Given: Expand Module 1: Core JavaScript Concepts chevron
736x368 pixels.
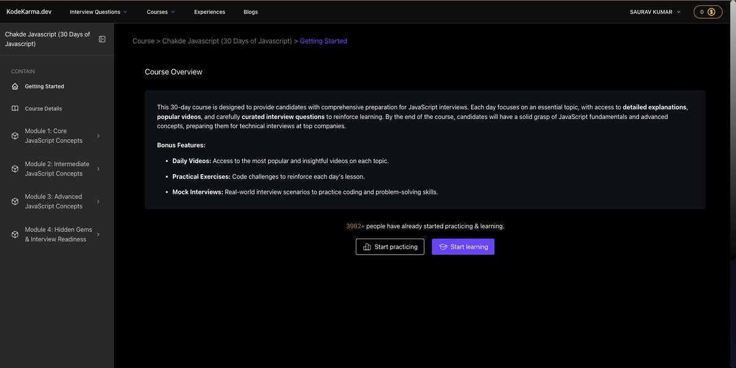Looking at the screenshot, I should click(x=98, y=136).
